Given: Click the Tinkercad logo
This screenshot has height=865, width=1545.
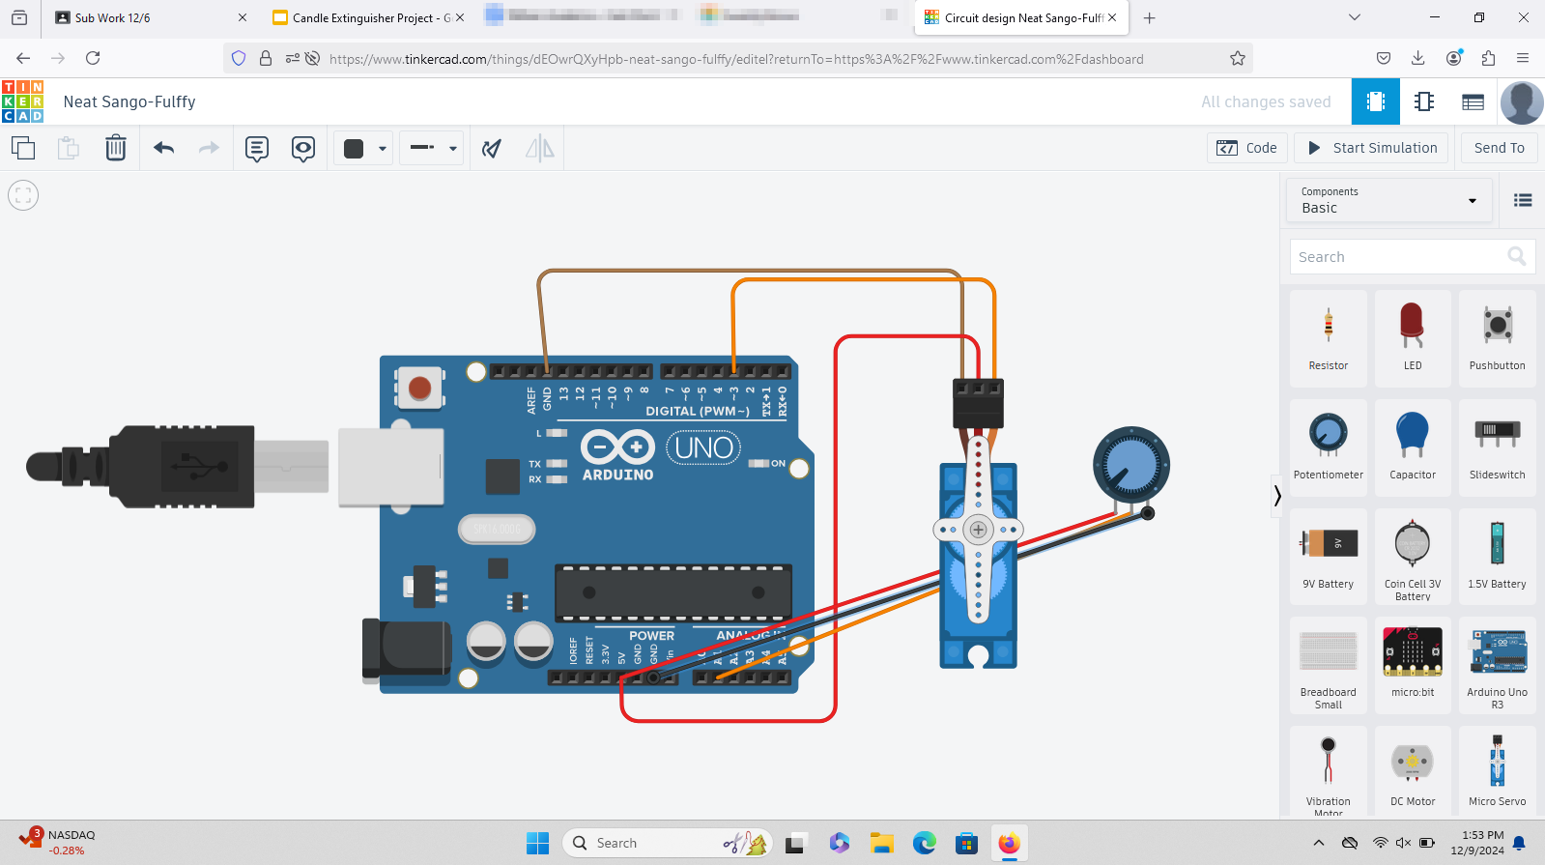Looking at the screenshot, I should coord(23,101).
